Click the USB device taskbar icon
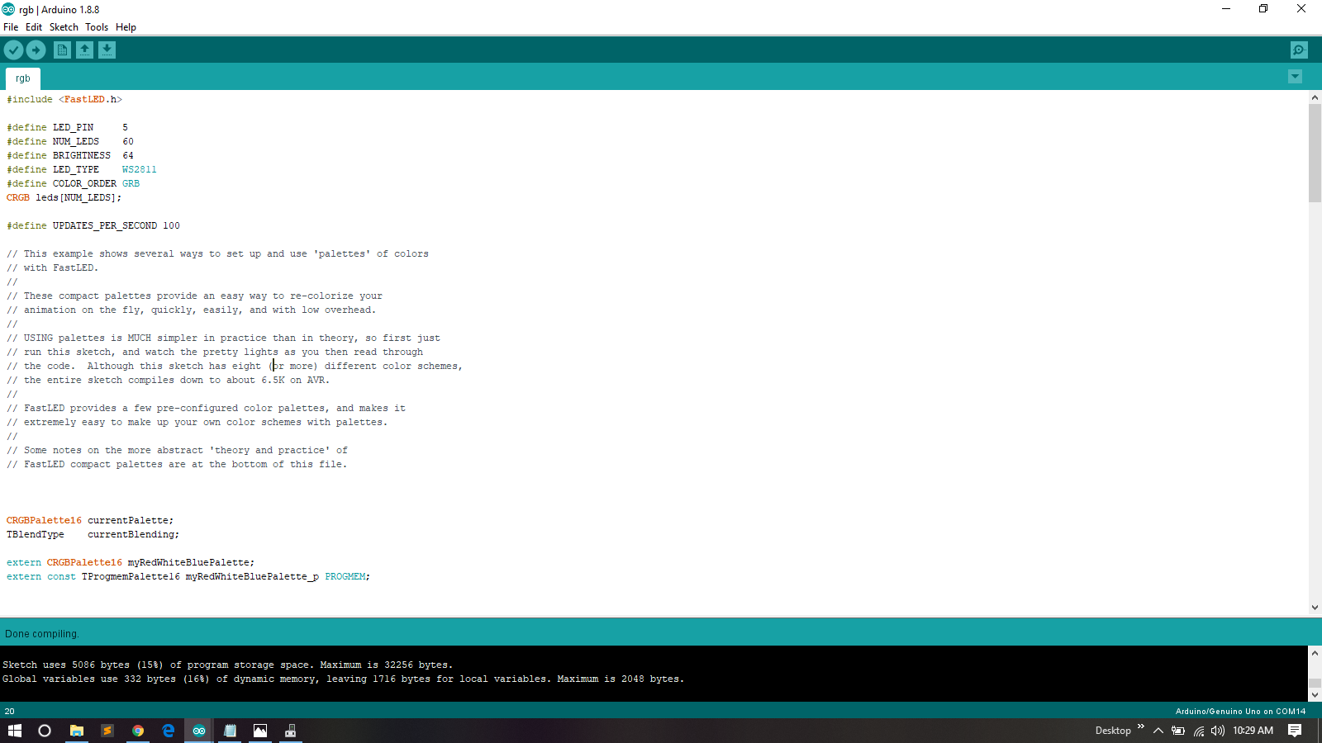 [291, 731]
